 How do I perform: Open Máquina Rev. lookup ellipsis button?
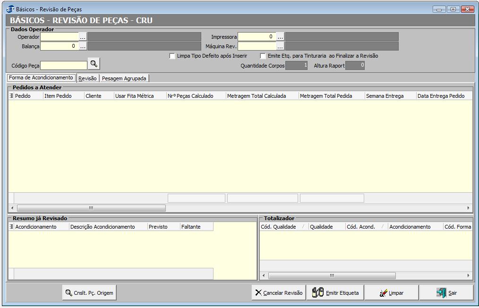pos(280,46)
